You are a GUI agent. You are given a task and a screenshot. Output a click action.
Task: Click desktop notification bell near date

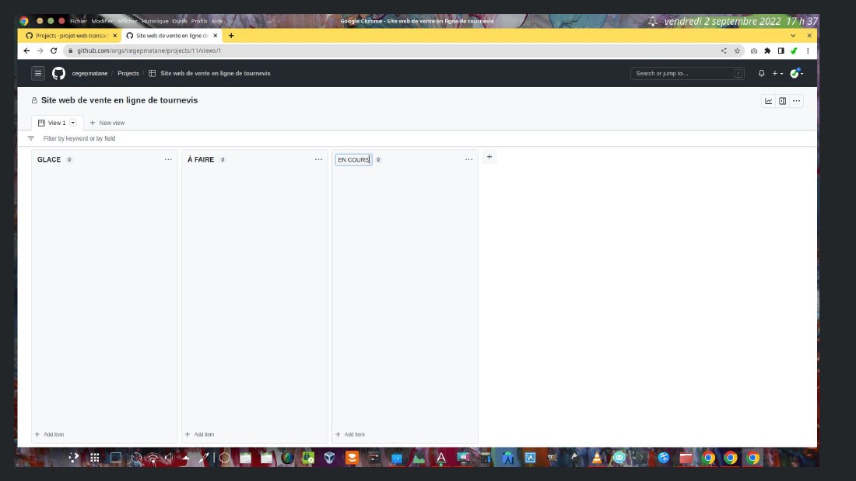(652, 21)
